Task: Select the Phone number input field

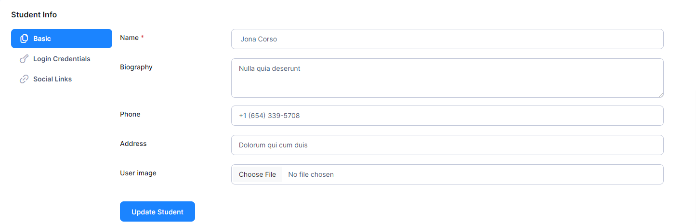Action: (447, 116)
